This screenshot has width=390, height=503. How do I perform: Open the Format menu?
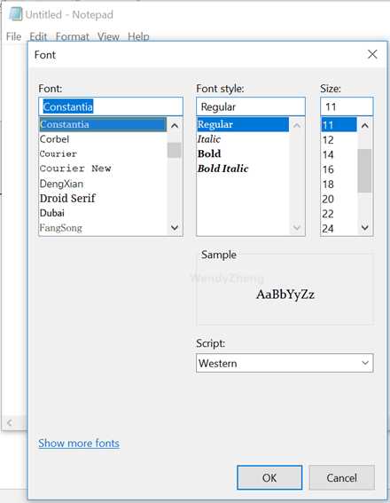[x=72, y=36]
